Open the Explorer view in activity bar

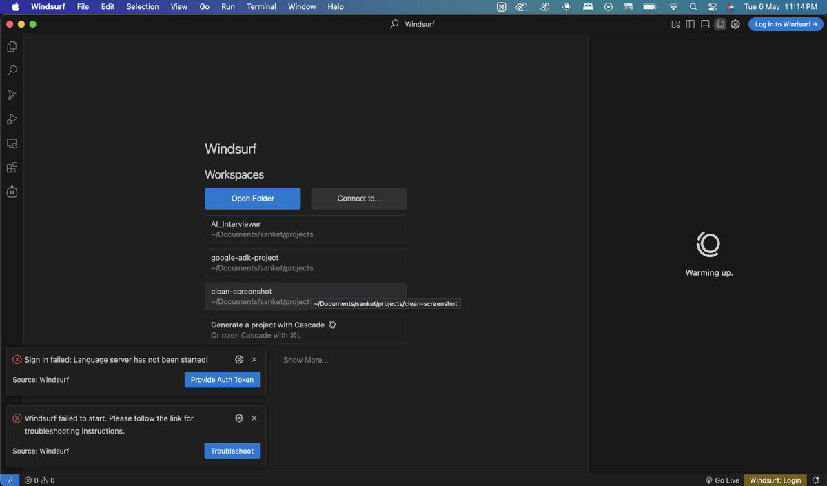pos(12,46)
